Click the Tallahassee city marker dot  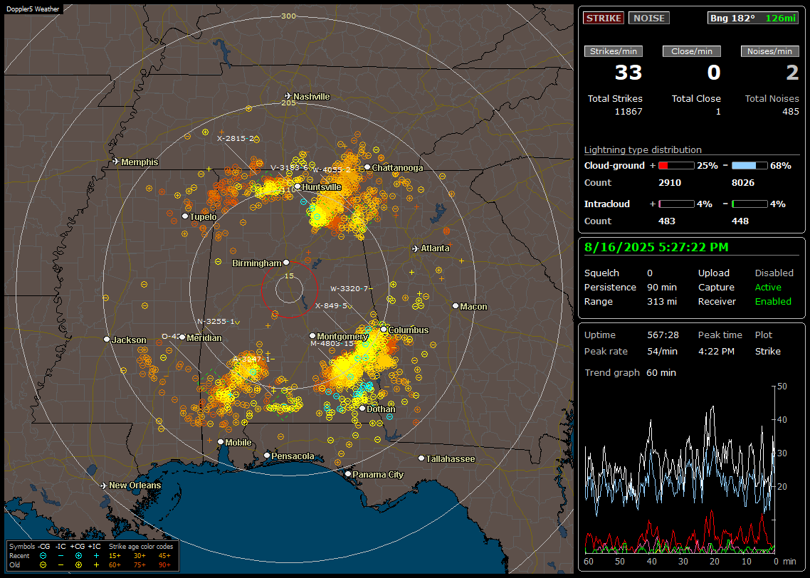[421, 458]
